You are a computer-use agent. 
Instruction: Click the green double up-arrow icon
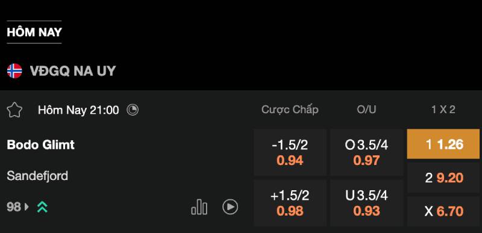tap(42, 207)
